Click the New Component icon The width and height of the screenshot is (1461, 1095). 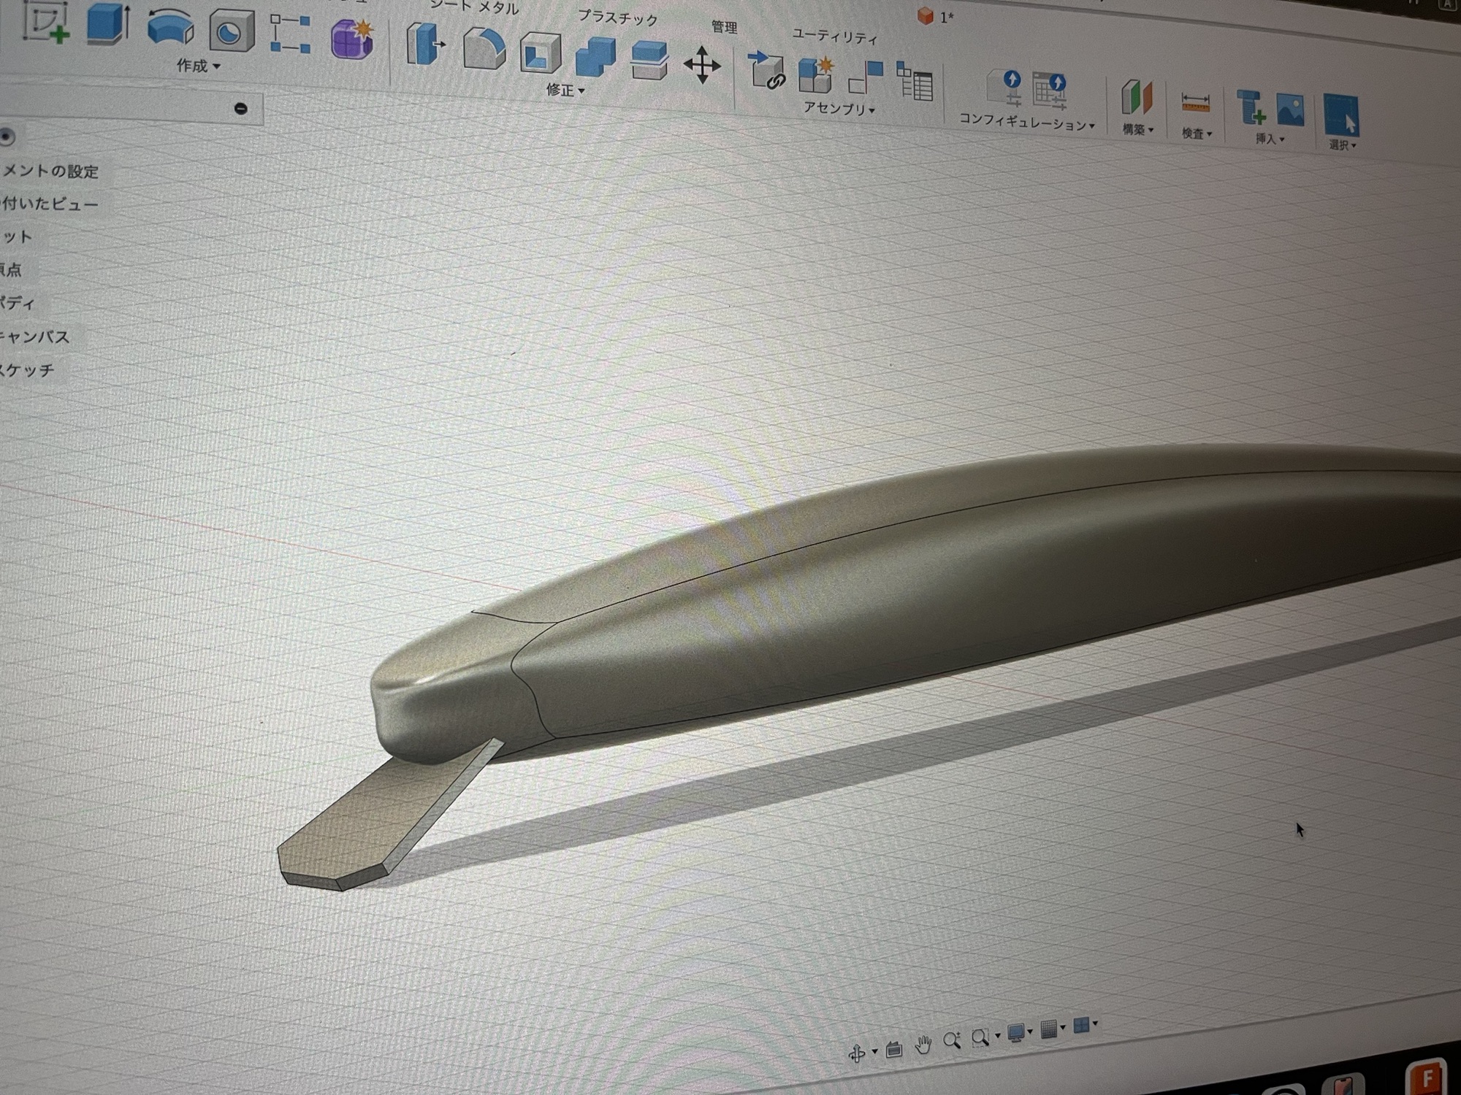click(816, 74)
